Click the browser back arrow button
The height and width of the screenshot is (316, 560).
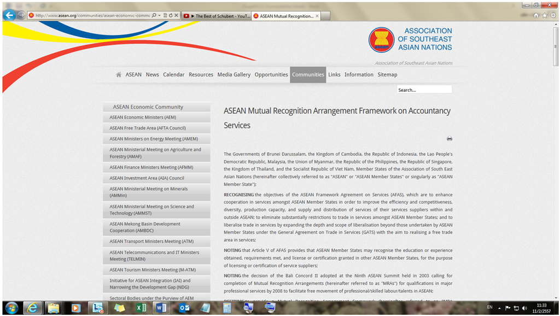click(9, 15)
